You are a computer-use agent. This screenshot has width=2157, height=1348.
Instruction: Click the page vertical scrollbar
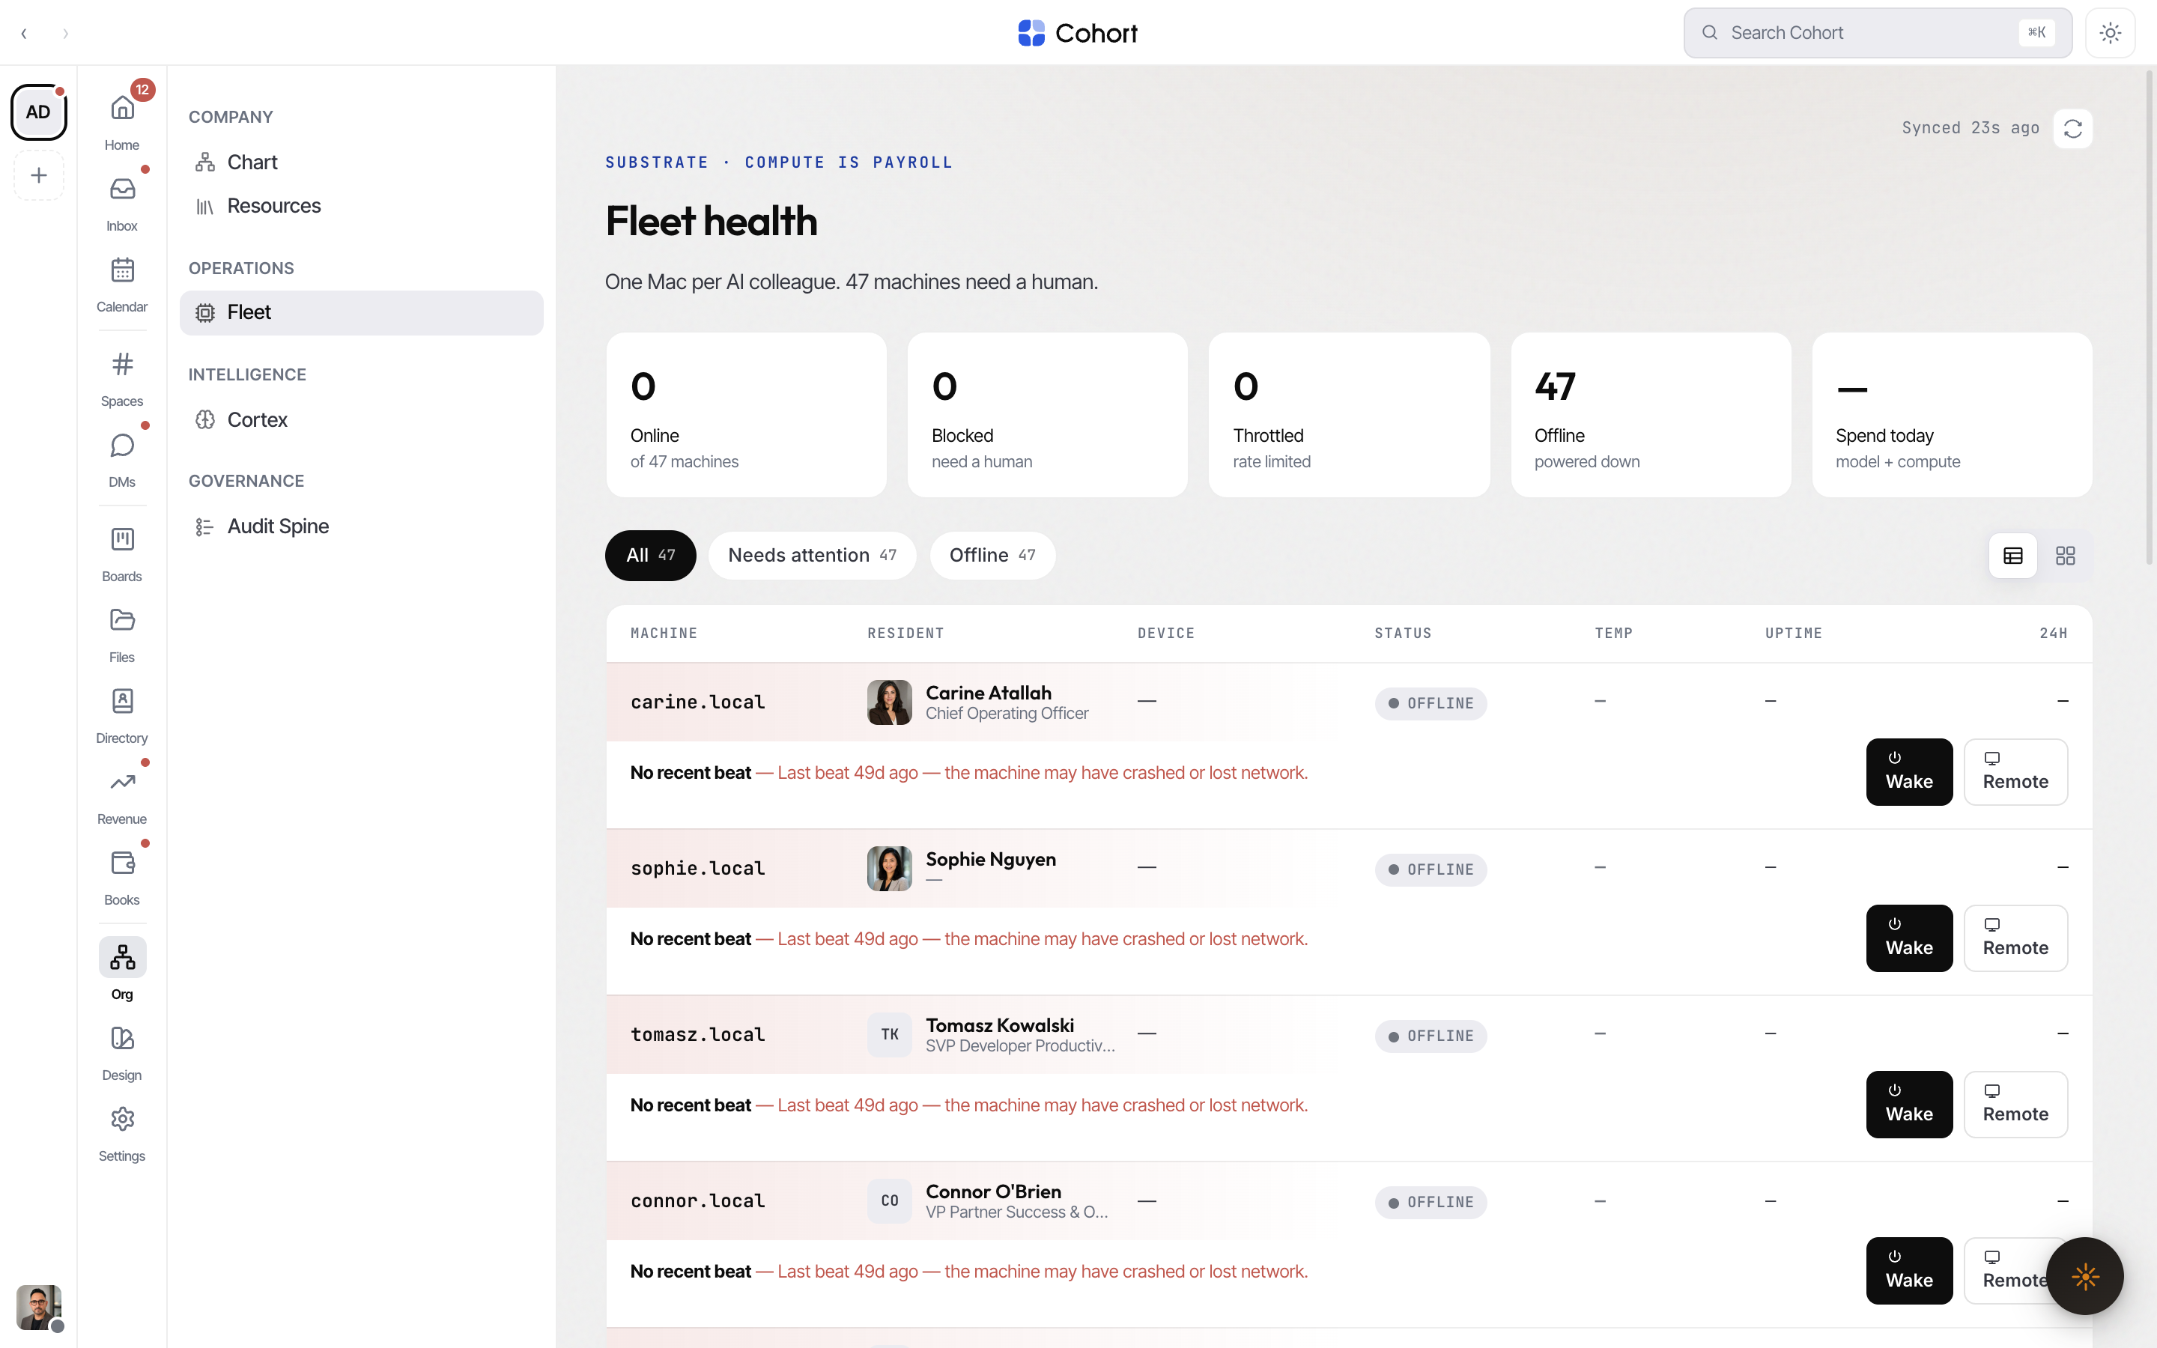[2149, 317]
